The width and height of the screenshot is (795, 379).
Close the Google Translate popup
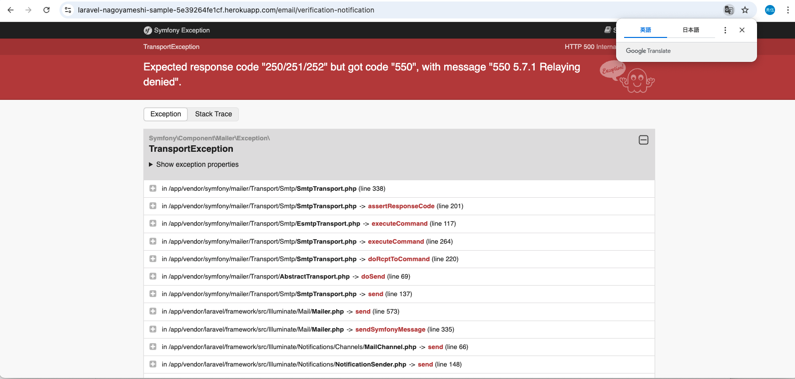[742, 30]
